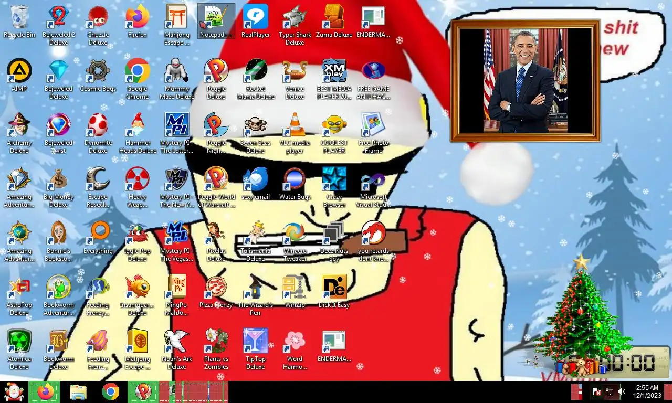This screenshot has height=403, width=672.
Task: Switch to Firefox in the taskbar
Action: (x=45, y=392)
